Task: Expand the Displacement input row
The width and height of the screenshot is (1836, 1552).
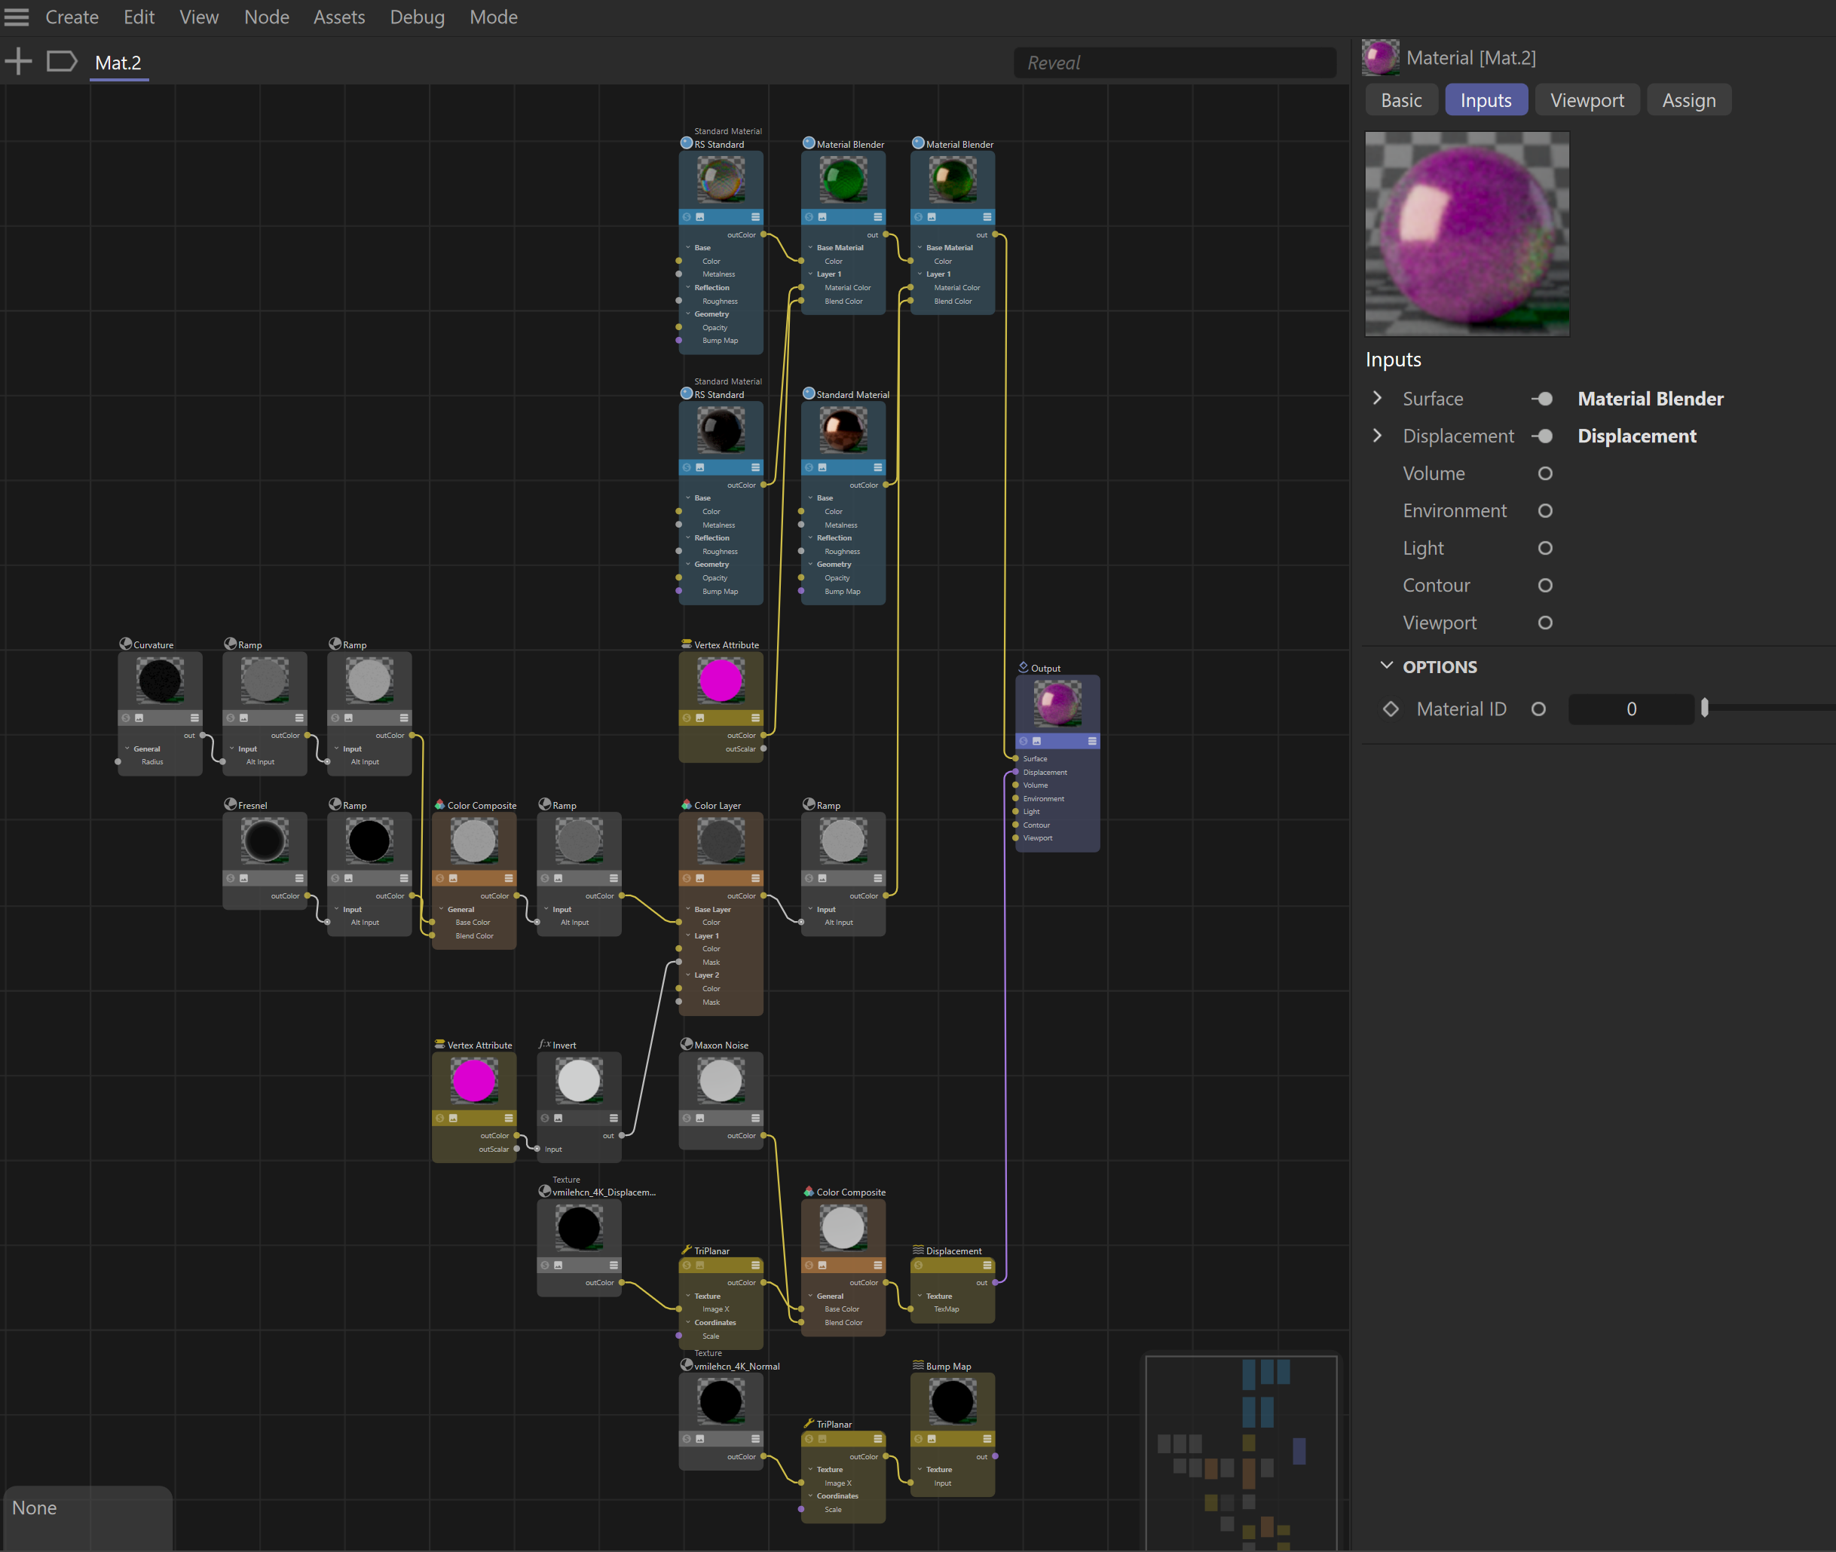Action: click(1378, 436)
